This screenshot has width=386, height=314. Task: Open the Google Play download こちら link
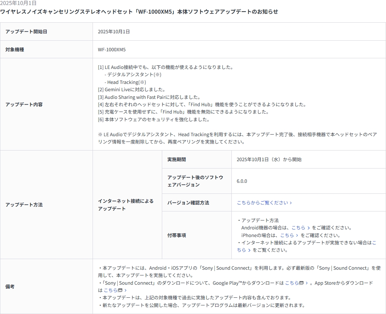(x=292, y=283)
